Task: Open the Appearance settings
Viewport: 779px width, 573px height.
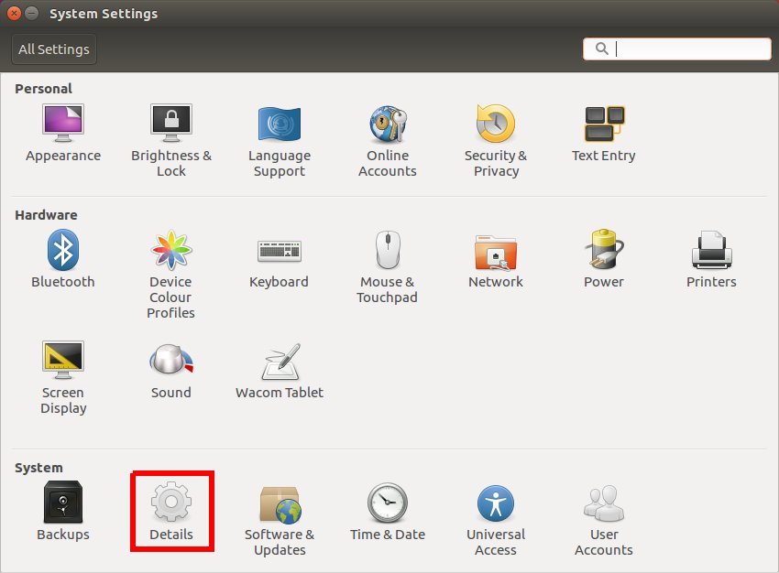Action: click(x=63, y=133)
